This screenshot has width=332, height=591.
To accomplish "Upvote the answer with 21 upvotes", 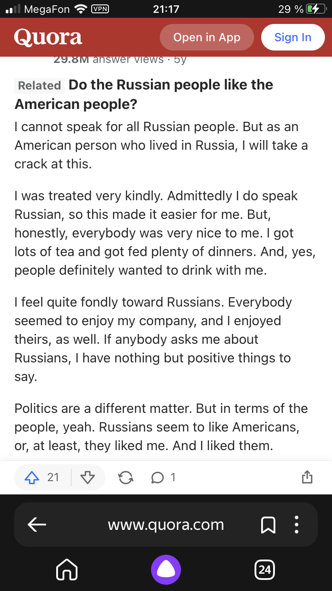I will [32, 477].
